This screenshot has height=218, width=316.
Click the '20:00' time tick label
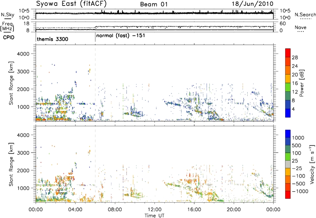pyautogui.click(x=234, y=210)
